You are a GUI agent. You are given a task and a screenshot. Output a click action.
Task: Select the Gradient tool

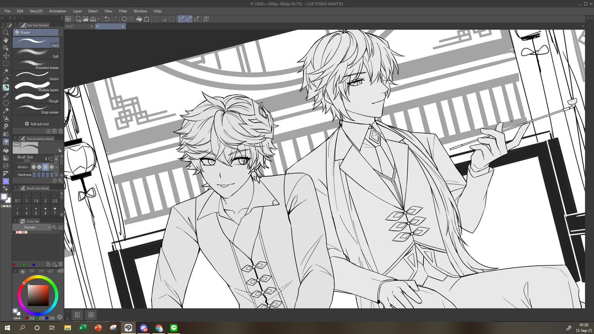(6, 157)
